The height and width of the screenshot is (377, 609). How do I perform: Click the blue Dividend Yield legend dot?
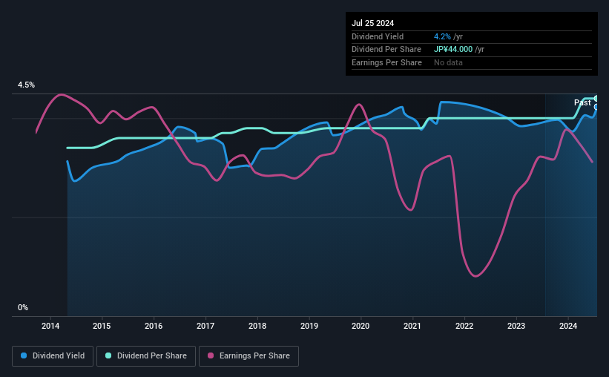(x=24, y=355)
